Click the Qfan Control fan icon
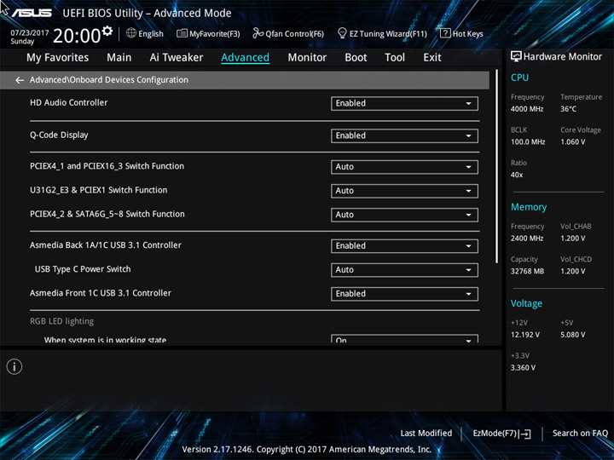The width and height of the screenshot is (614, 460). [258, 33]
